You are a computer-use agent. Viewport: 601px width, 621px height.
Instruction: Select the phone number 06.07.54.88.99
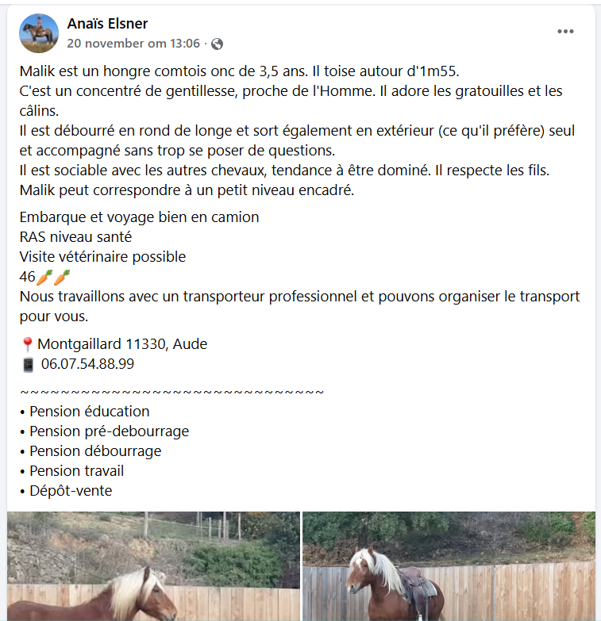click(87, 365)
